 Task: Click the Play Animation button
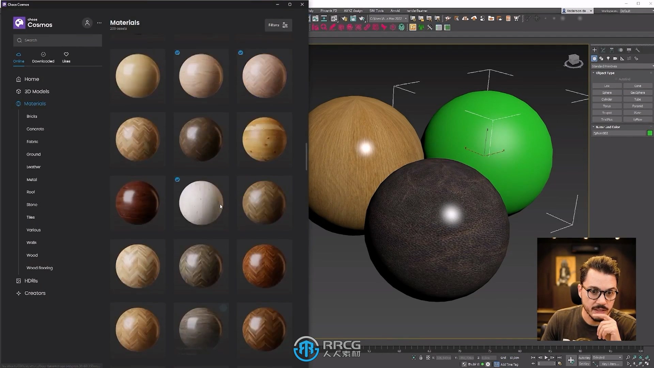[x=546, y=357]
